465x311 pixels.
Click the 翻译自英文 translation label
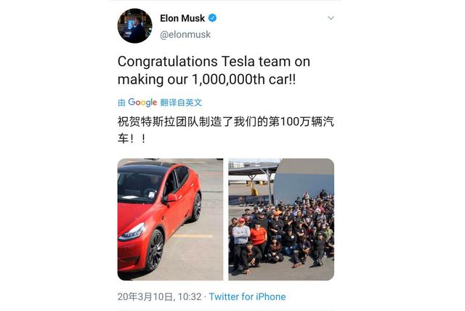[x=182, y=103]
